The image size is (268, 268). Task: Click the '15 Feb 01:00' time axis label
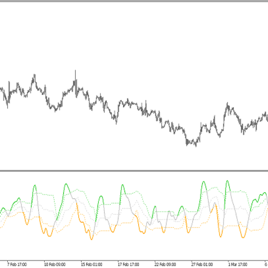pyautogui.click(x=92, y=264)
